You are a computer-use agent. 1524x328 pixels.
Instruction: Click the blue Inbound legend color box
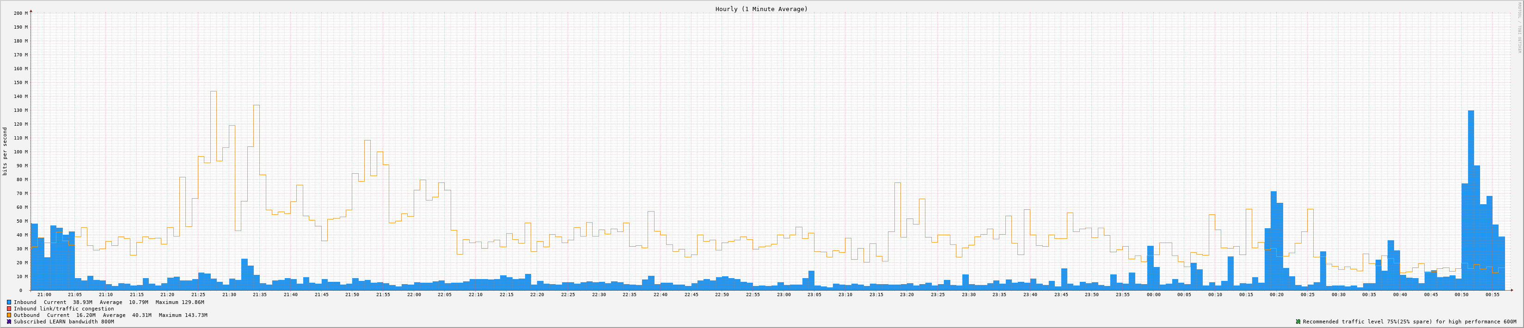9,302
